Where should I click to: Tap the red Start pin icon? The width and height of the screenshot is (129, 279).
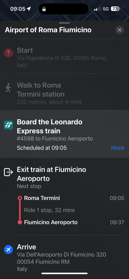tap(8, 53)
